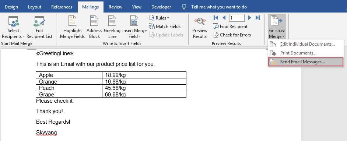Viewport: 347px width, 141px height.
Task: Click the 'Thank you!' line
Action: point(50,111)
